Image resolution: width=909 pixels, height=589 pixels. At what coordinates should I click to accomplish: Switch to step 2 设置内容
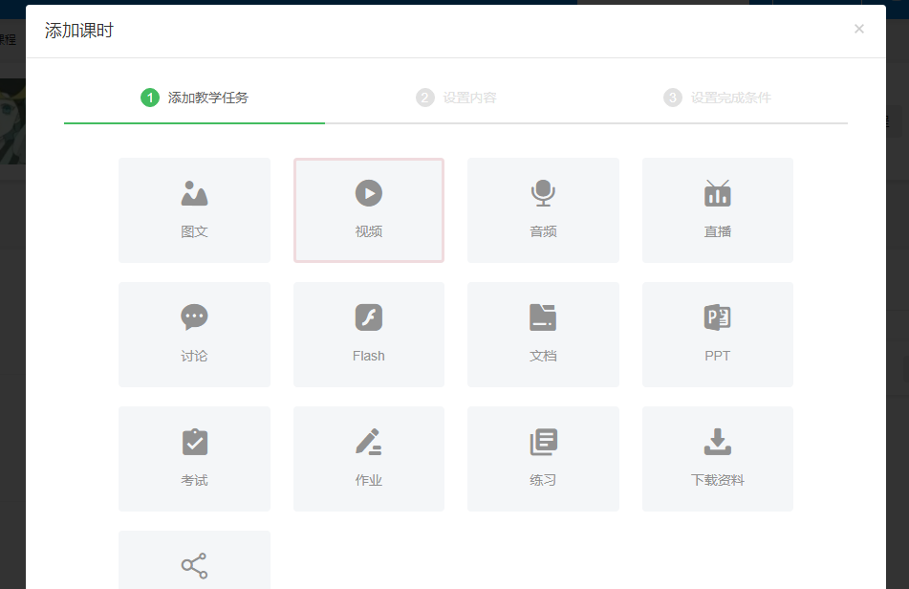pos(457,98)
